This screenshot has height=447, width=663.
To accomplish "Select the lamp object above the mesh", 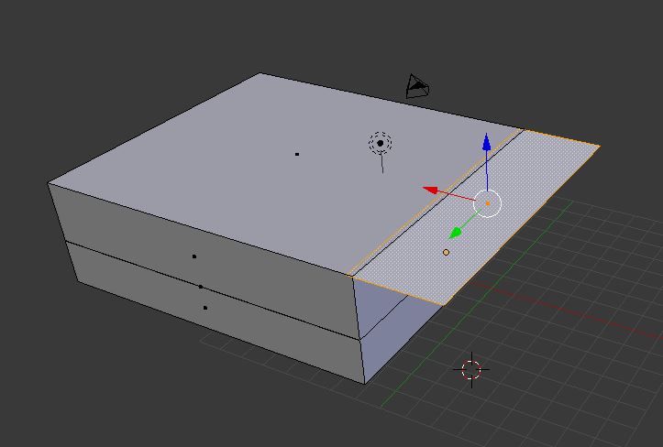I will click(x=380, y=144).
